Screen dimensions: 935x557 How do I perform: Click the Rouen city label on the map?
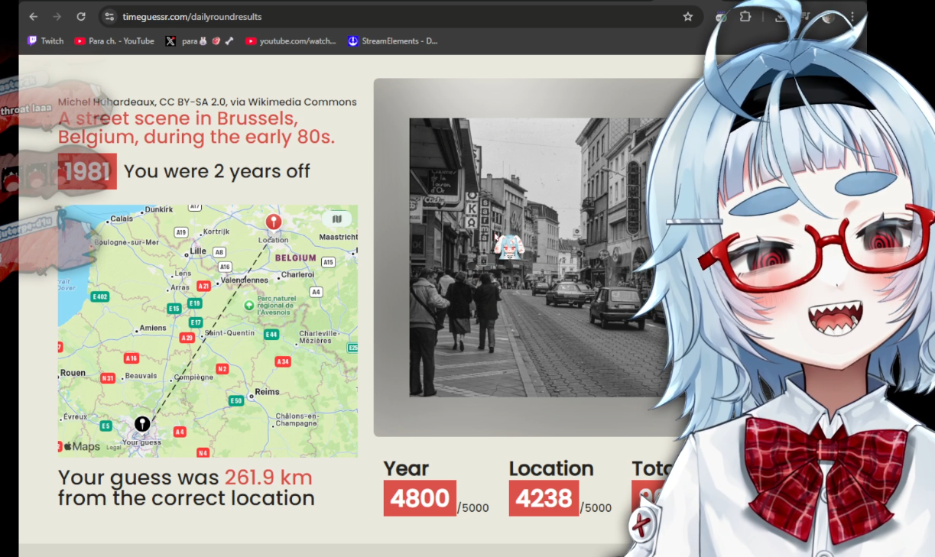pos(73,373)
